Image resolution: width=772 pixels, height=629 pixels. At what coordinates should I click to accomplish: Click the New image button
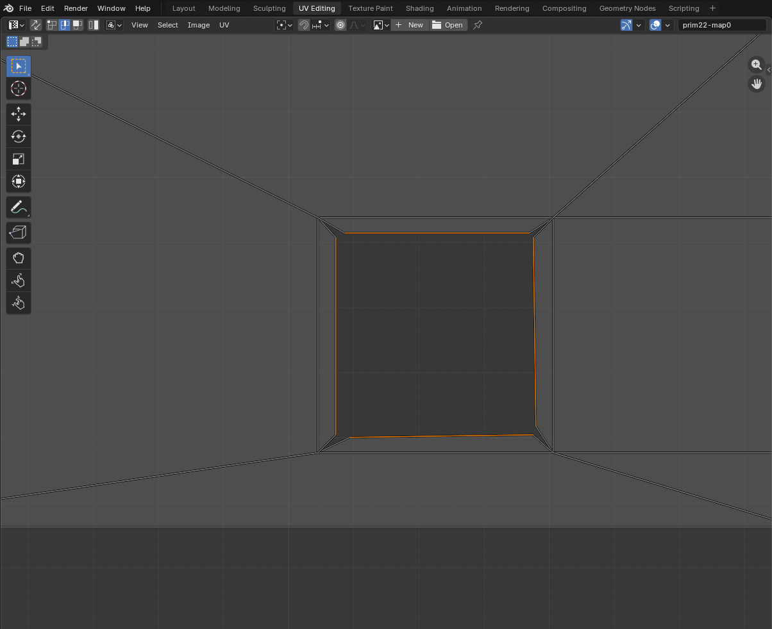click(410, 25)
